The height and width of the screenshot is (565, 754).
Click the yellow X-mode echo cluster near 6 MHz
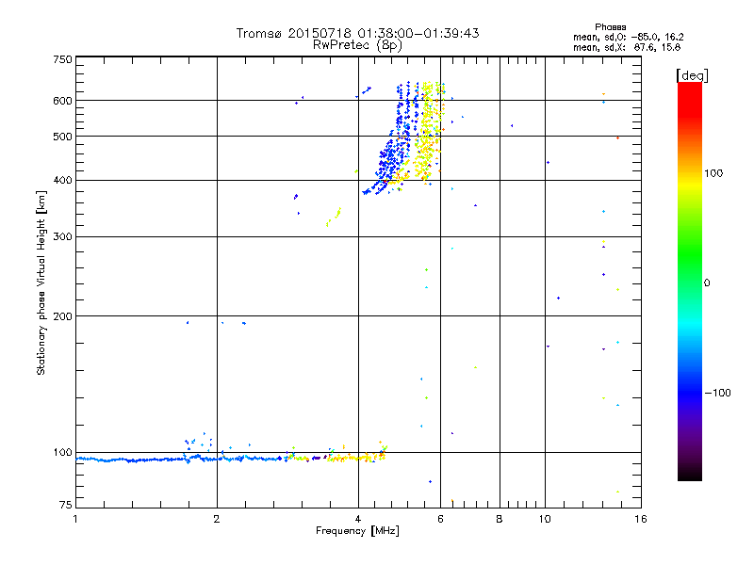pyautogui.click(x=427, y=132)
